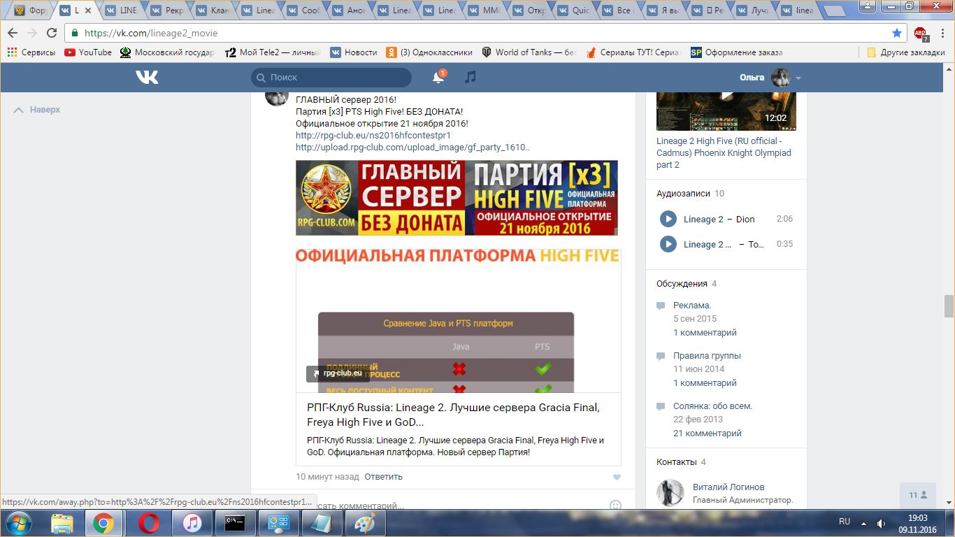Click the write-a-comment field

454,505
